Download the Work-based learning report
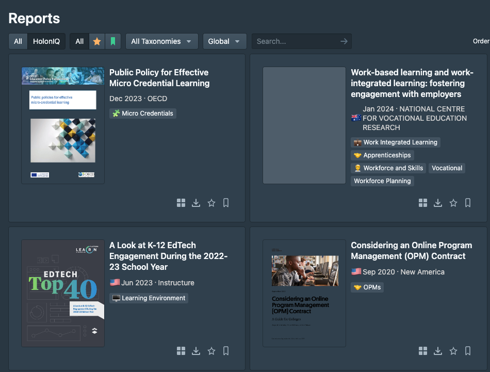This screenshot has width=490, height=372. coord(438,203)
